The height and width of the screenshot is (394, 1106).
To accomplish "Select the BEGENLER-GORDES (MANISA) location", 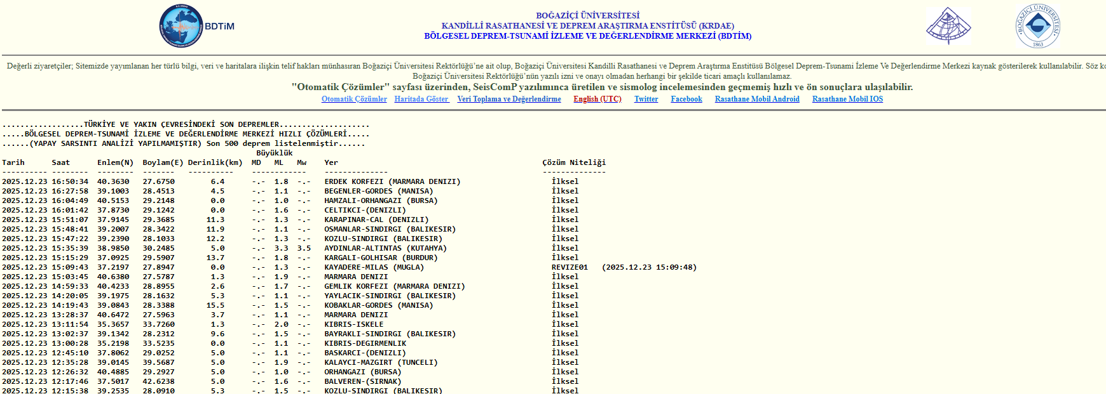I will tap(379, 191).
